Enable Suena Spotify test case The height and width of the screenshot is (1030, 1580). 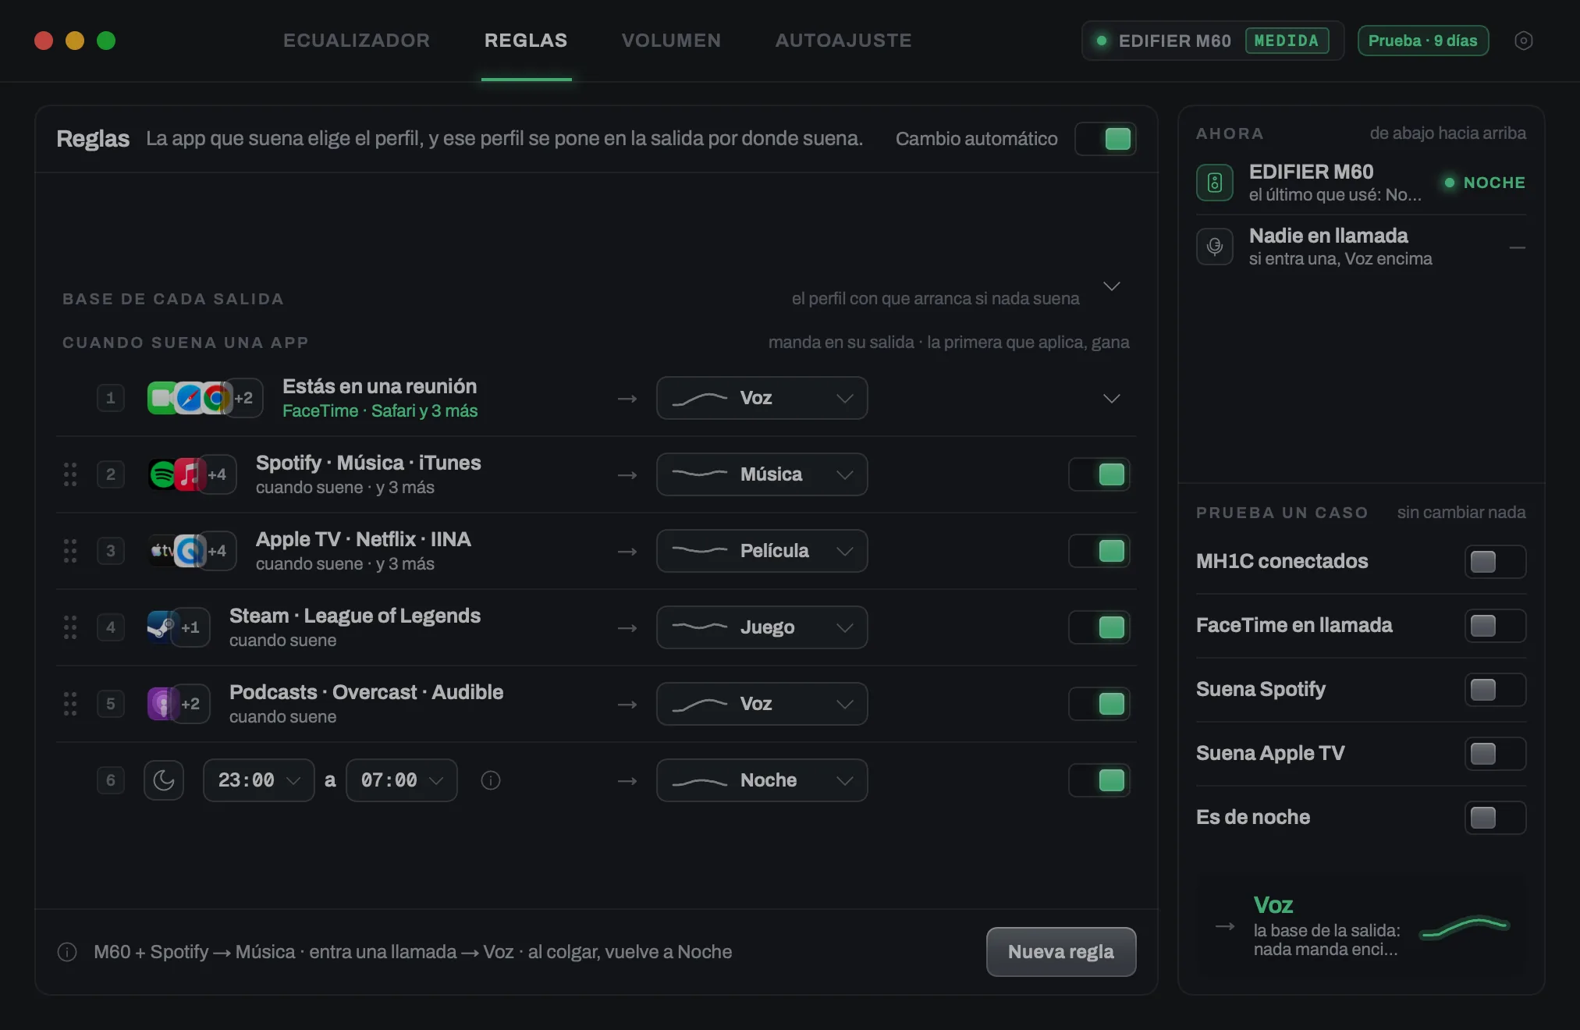point(1496,690)
